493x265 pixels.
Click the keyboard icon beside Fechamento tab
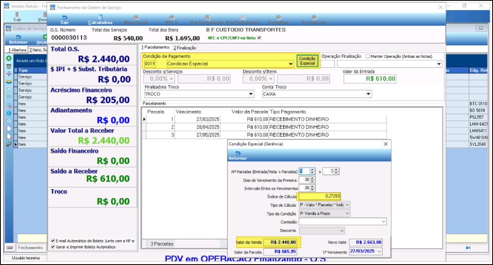11,247
